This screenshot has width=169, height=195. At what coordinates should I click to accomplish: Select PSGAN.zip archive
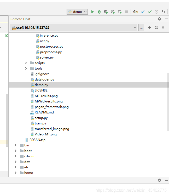pyautogui.click(x=36, y=140)
